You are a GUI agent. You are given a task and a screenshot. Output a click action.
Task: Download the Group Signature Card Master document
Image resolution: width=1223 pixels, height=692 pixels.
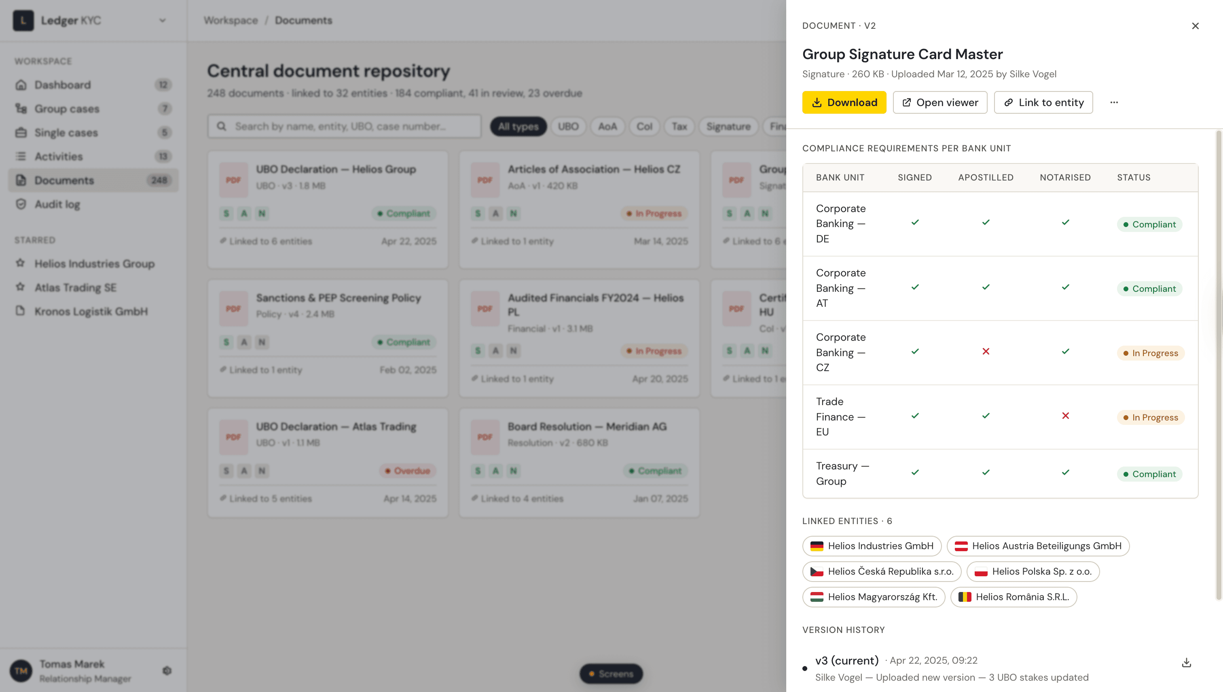(844, 102)
